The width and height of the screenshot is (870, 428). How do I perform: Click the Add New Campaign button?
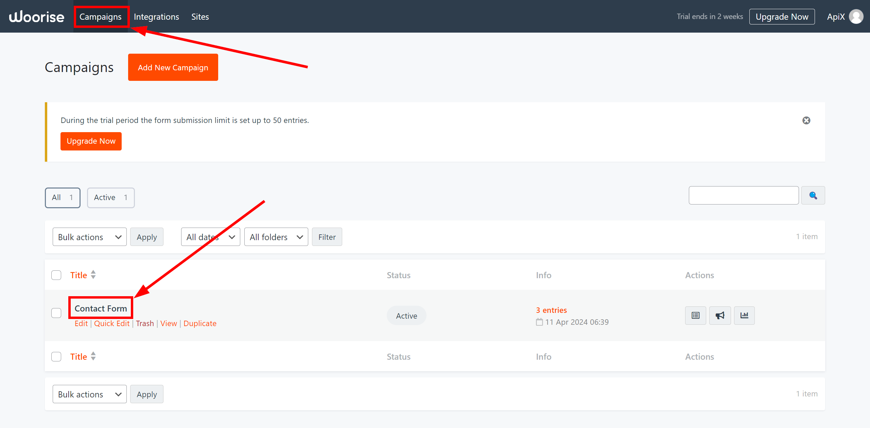[x=173, y=68]
